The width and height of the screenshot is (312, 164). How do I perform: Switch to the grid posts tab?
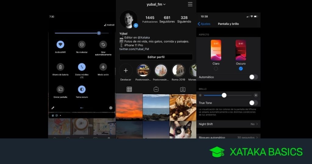(129, 89)
